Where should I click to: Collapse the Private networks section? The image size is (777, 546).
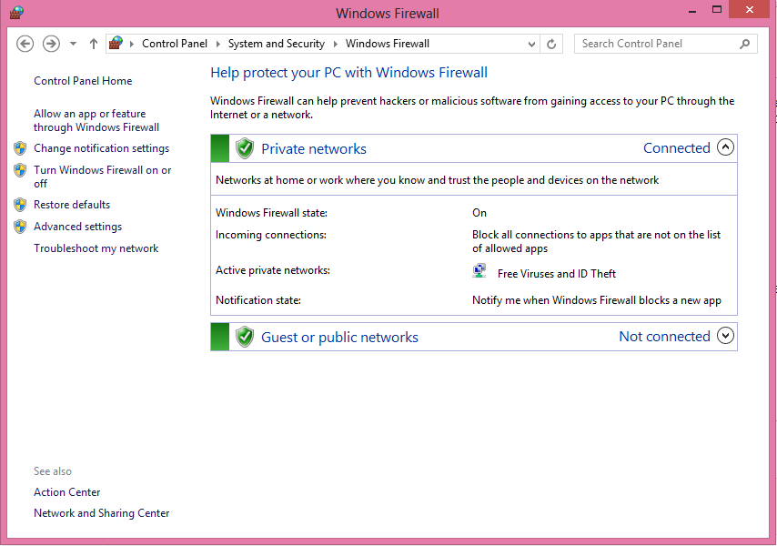pos(725,147)
